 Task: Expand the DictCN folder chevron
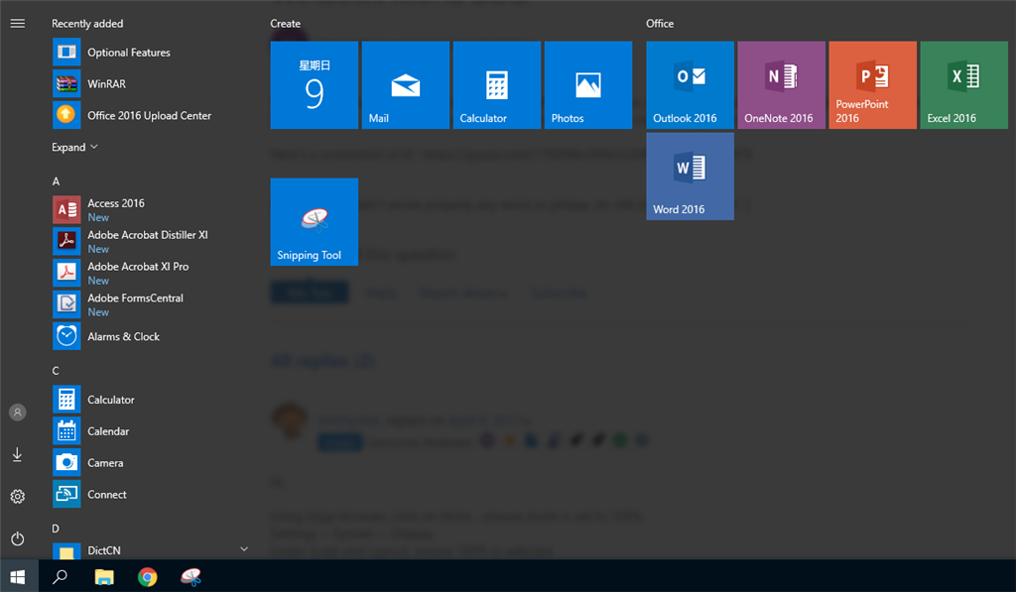pos(244,549)
